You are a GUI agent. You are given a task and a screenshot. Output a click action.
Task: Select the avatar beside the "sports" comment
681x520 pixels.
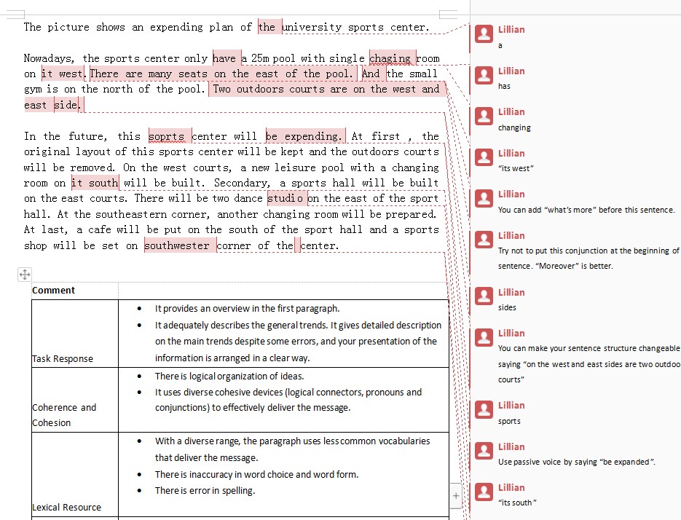click(484, 409)
